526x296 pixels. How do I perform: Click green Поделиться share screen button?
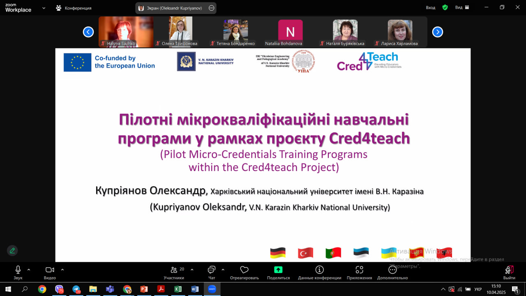[x=278, y=273]
